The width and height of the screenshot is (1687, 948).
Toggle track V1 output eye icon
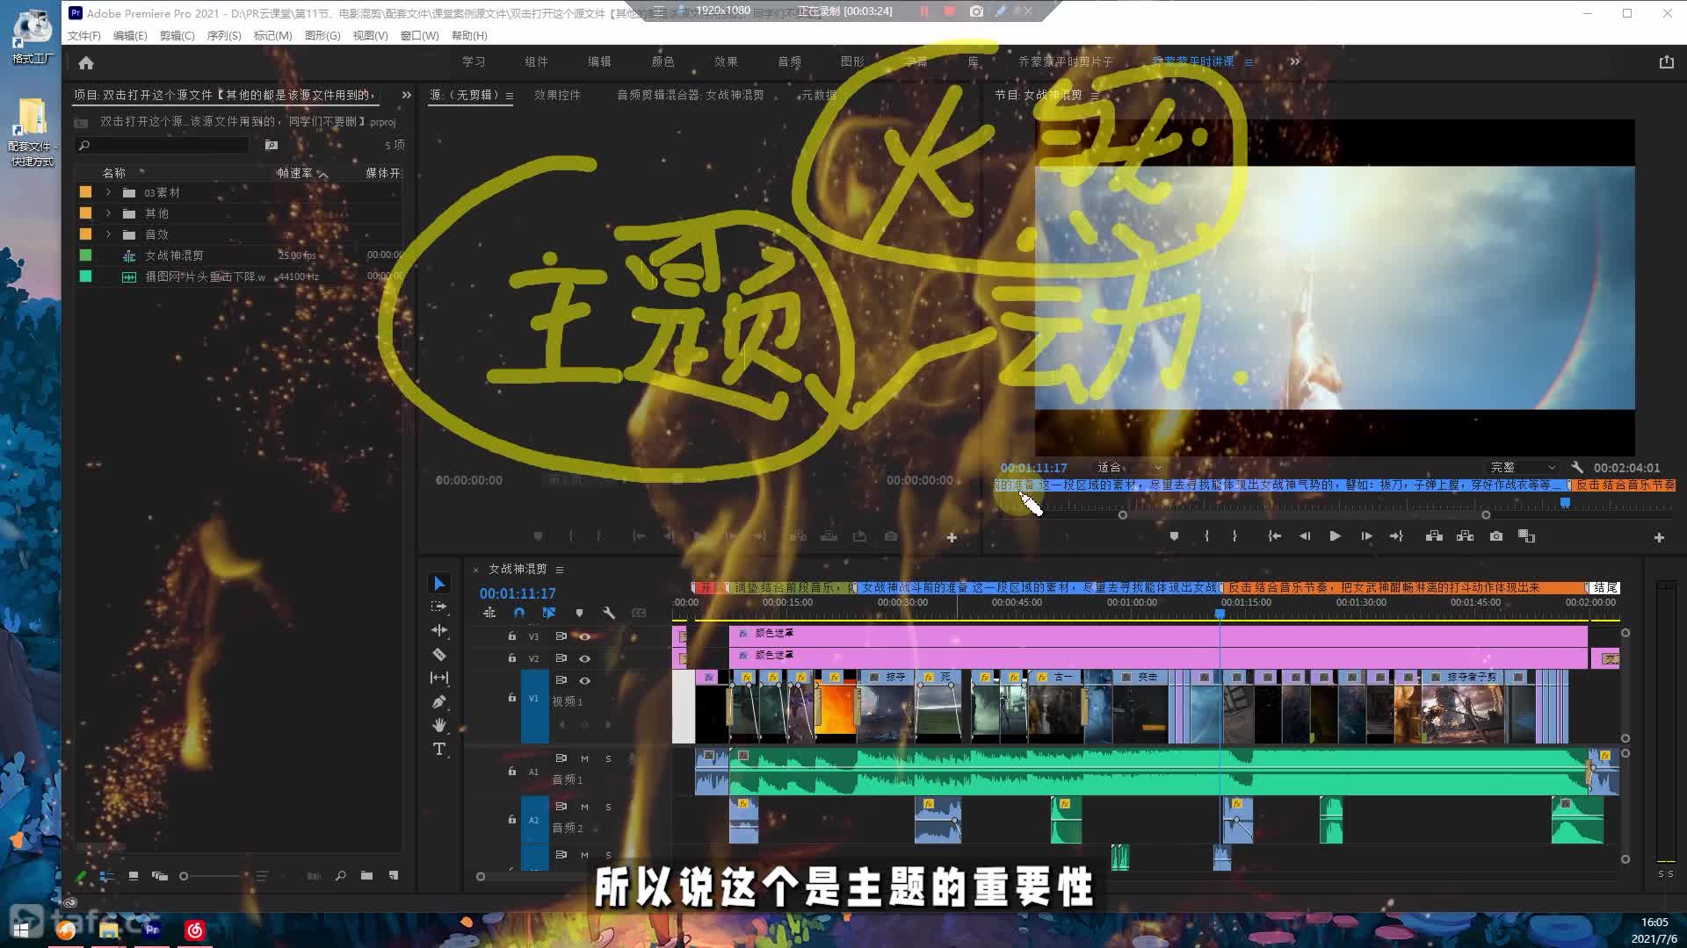click(x=584, y=680)
